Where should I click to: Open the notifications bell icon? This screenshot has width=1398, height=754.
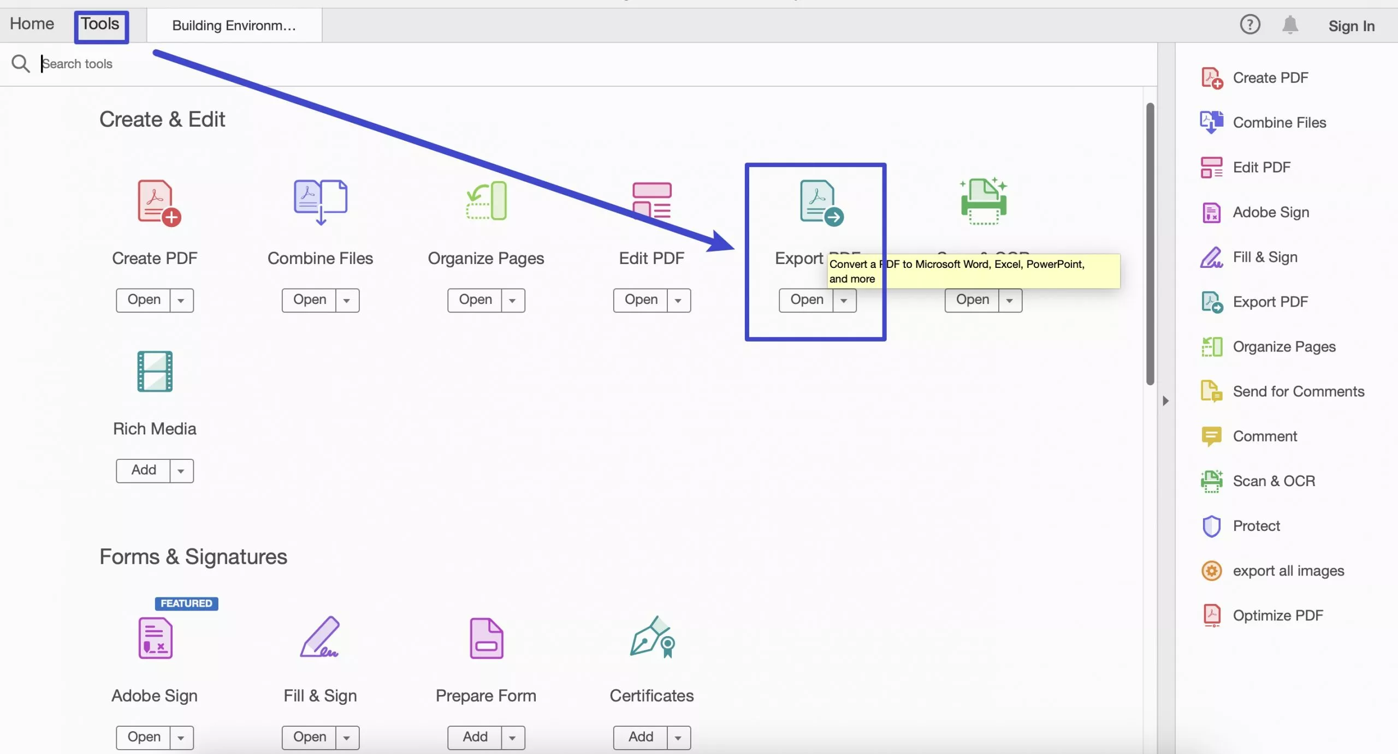click(x=1290, y=25)
